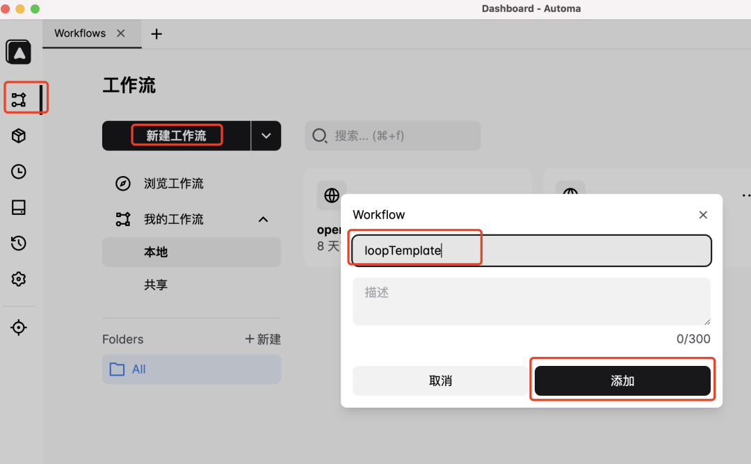
Task: Click the search magnifier icon
Action: pyautogui.click(x=319, y=136)
